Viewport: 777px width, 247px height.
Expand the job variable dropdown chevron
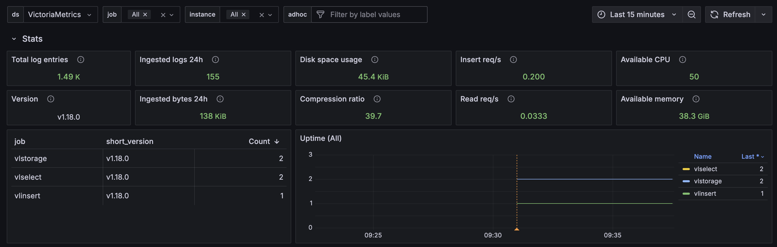[x=172, y=15]
